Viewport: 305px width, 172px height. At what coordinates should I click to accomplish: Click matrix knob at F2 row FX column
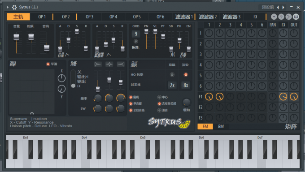(x=283, y=107)
